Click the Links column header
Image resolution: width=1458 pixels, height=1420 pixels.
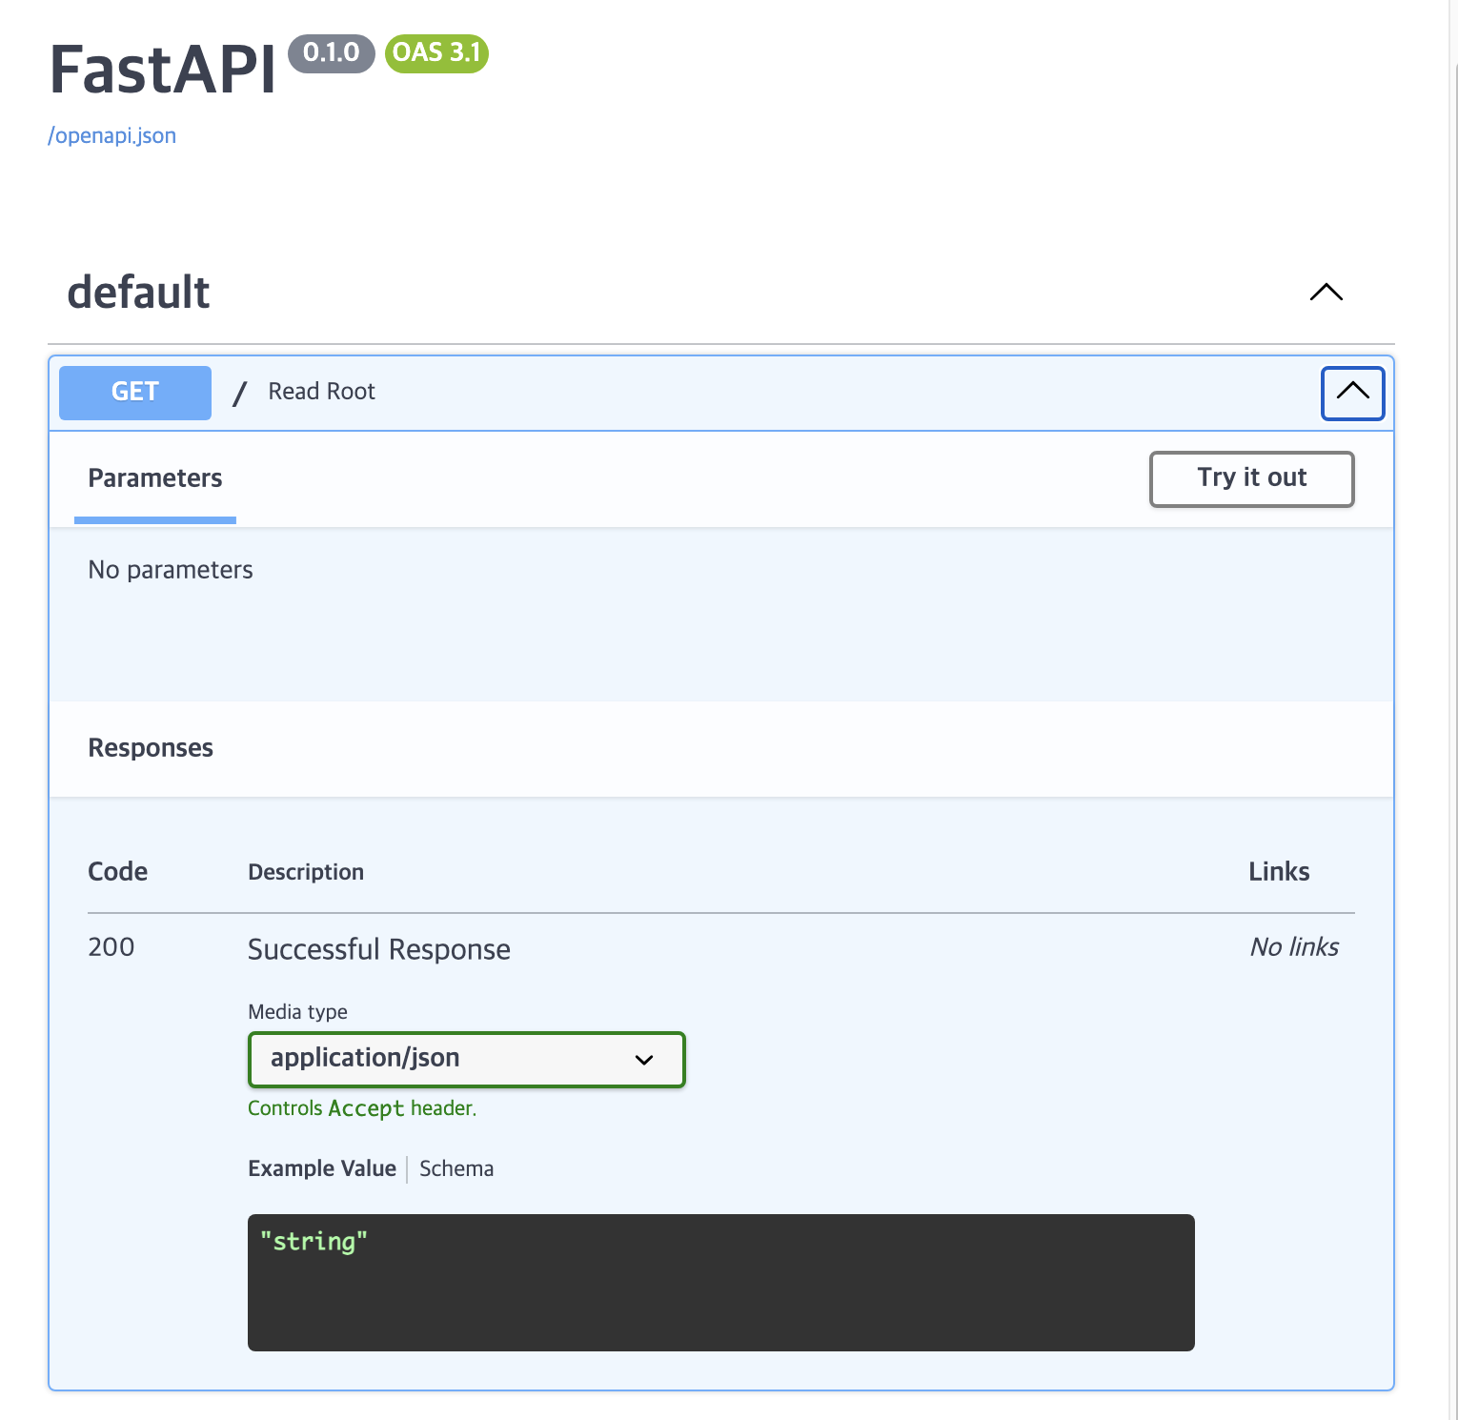[1279, 872]
